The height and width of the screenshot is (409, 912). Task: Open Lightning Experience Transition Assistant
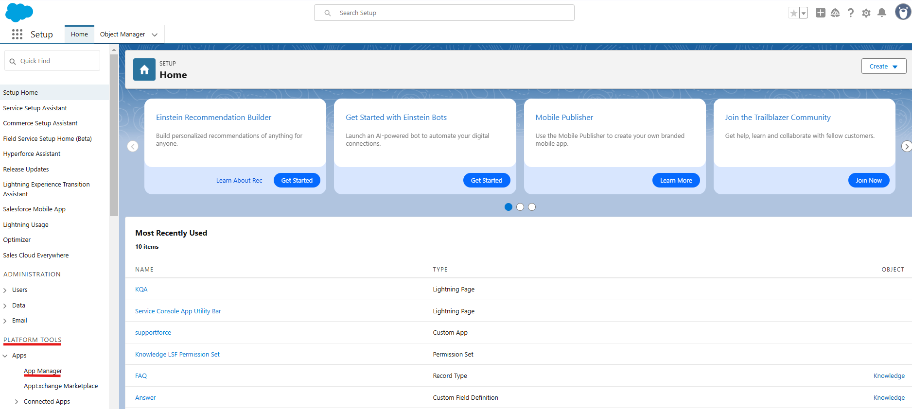point(46,189)
